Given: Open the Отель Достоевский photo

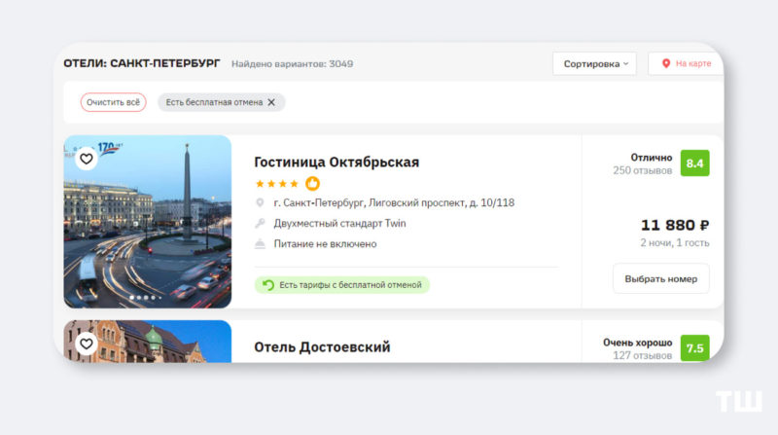Looking at the screenshot, I should click(x=148, y=342).
